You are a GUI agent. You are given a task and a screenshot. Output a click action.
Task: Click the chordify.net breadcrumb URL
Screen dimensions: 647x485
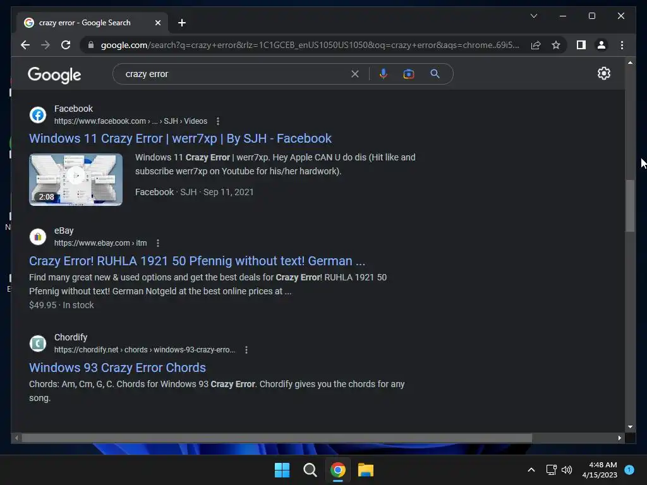145,350
